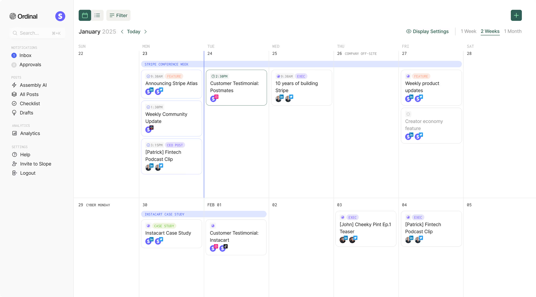Open Assembly AI lightning icon
The image size is (536, 297).
(x=14, y=85)
